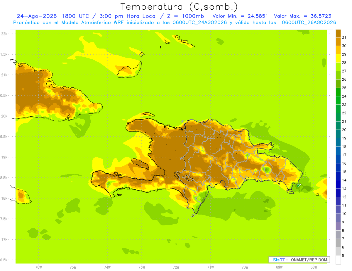352x271 pixels.
Task: Click the colorbar label 28
Action: [x=344, y=63]
